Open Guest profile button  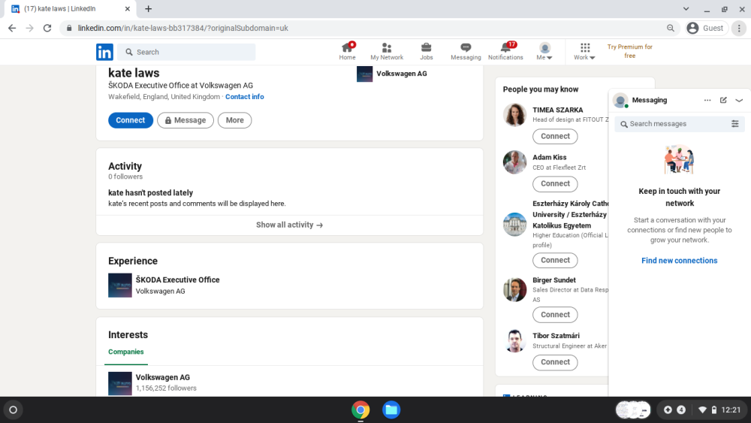(x=707, y=29)
